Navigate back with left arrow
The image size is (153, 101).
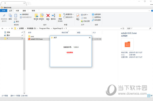pos(3,28)
